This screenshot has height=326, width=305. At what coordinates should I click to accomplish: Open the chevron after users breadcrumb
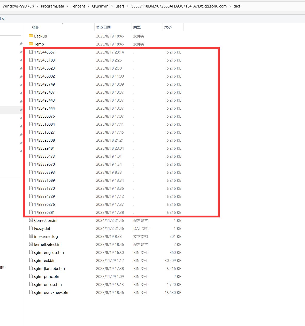128,6
